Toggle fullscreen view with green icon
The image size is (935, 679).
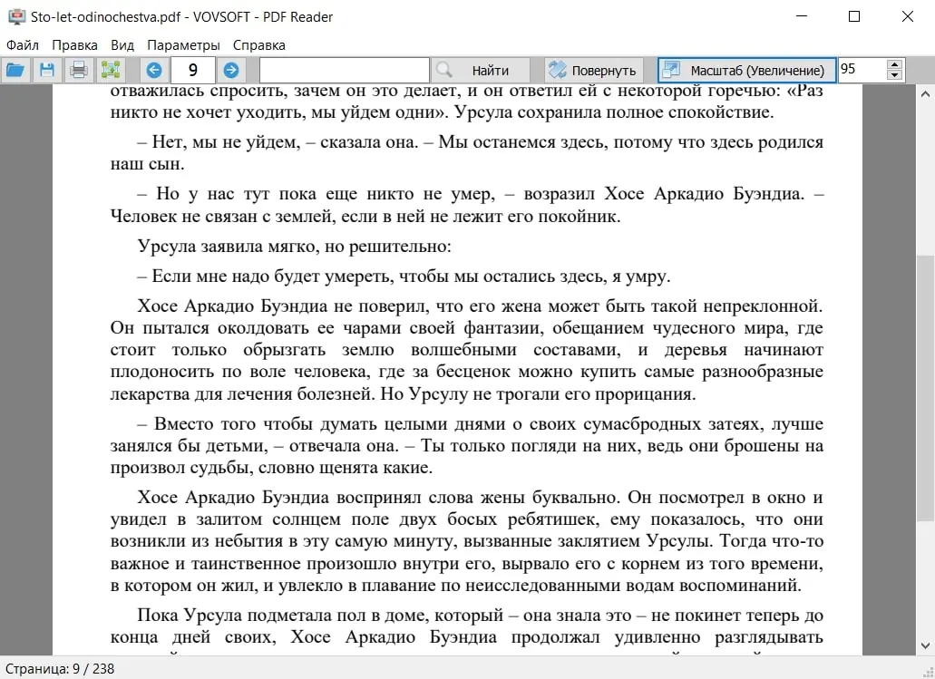[111, 71]
